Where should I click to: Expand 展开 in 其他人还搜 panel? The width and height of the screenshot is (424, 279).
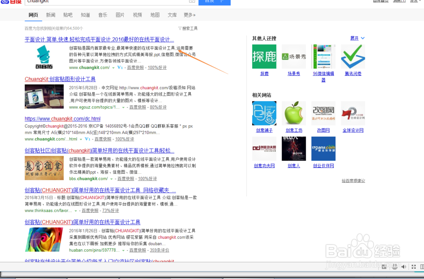pos(357,38)
